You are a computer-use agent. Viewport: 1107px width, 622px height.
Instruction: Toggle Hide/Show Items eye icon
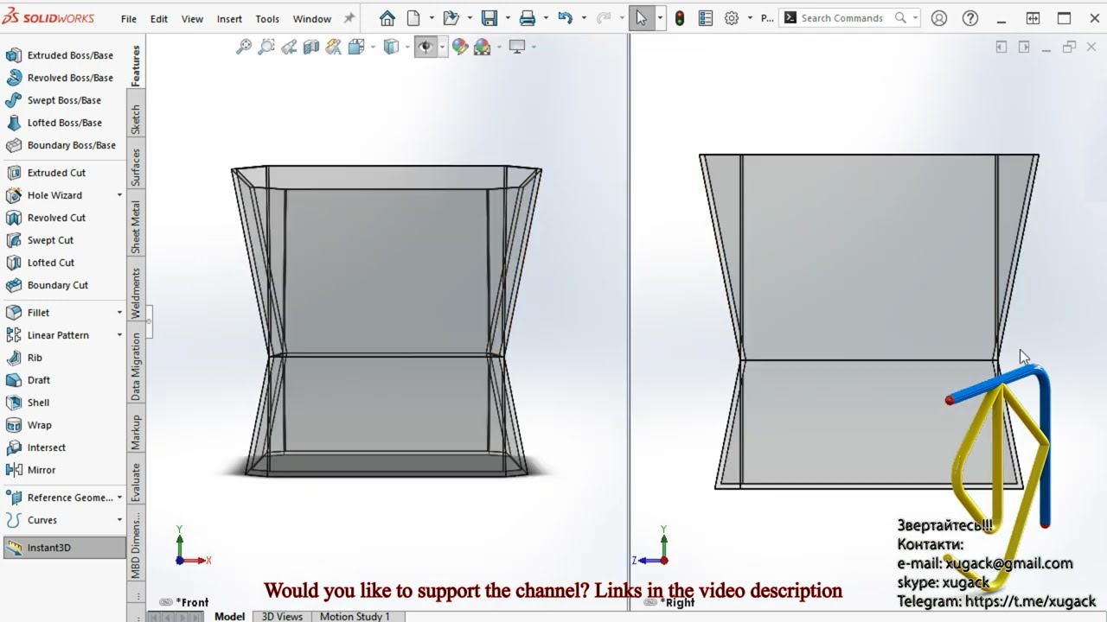(425, 47)
